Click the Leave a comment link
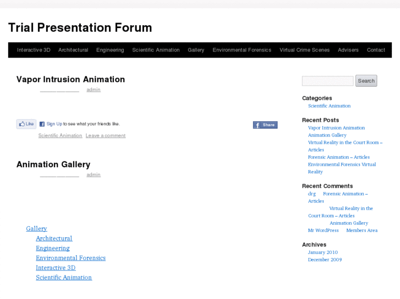This screenshot has height=299, width=400. point(105,136)
